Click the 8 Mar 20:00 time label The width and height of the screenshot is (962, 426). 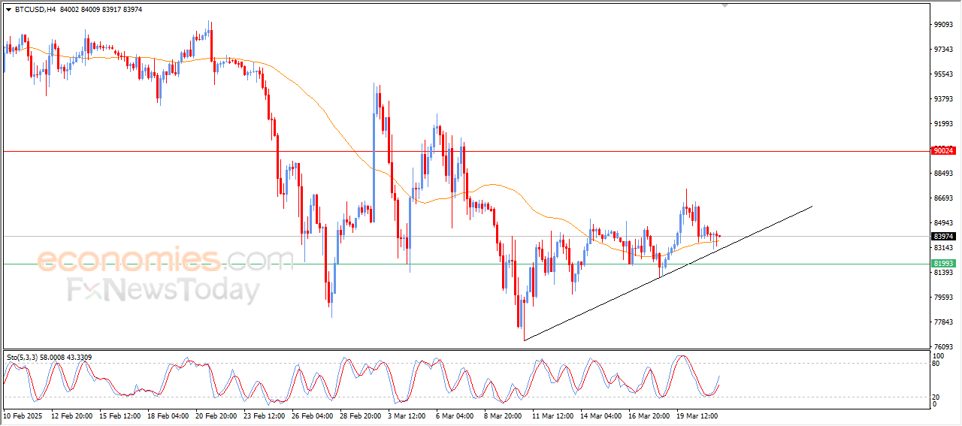click(x=503, y=415)
